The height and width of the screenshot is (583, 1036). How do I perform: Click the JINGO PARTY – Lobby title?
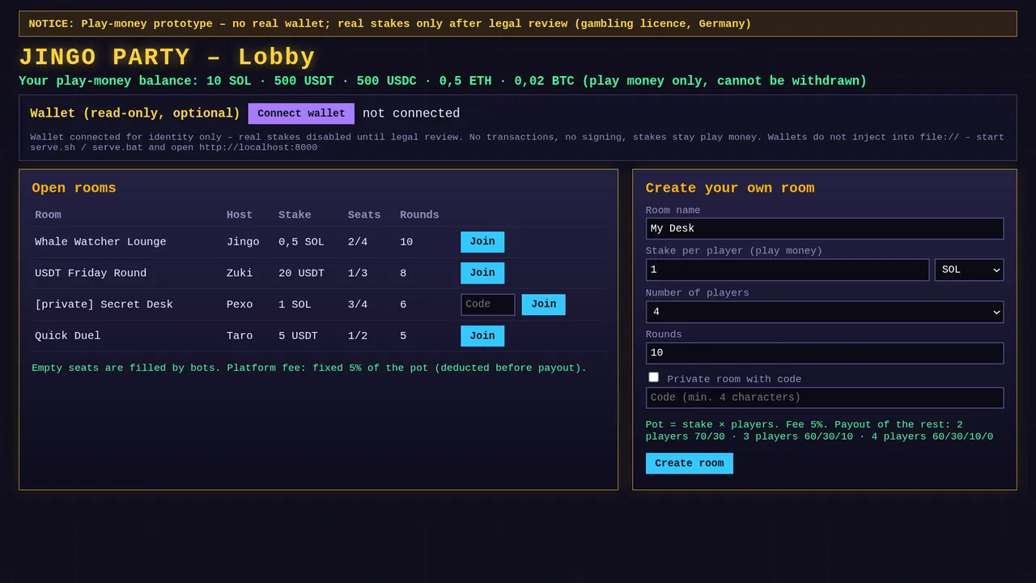[x=167, y=57]
